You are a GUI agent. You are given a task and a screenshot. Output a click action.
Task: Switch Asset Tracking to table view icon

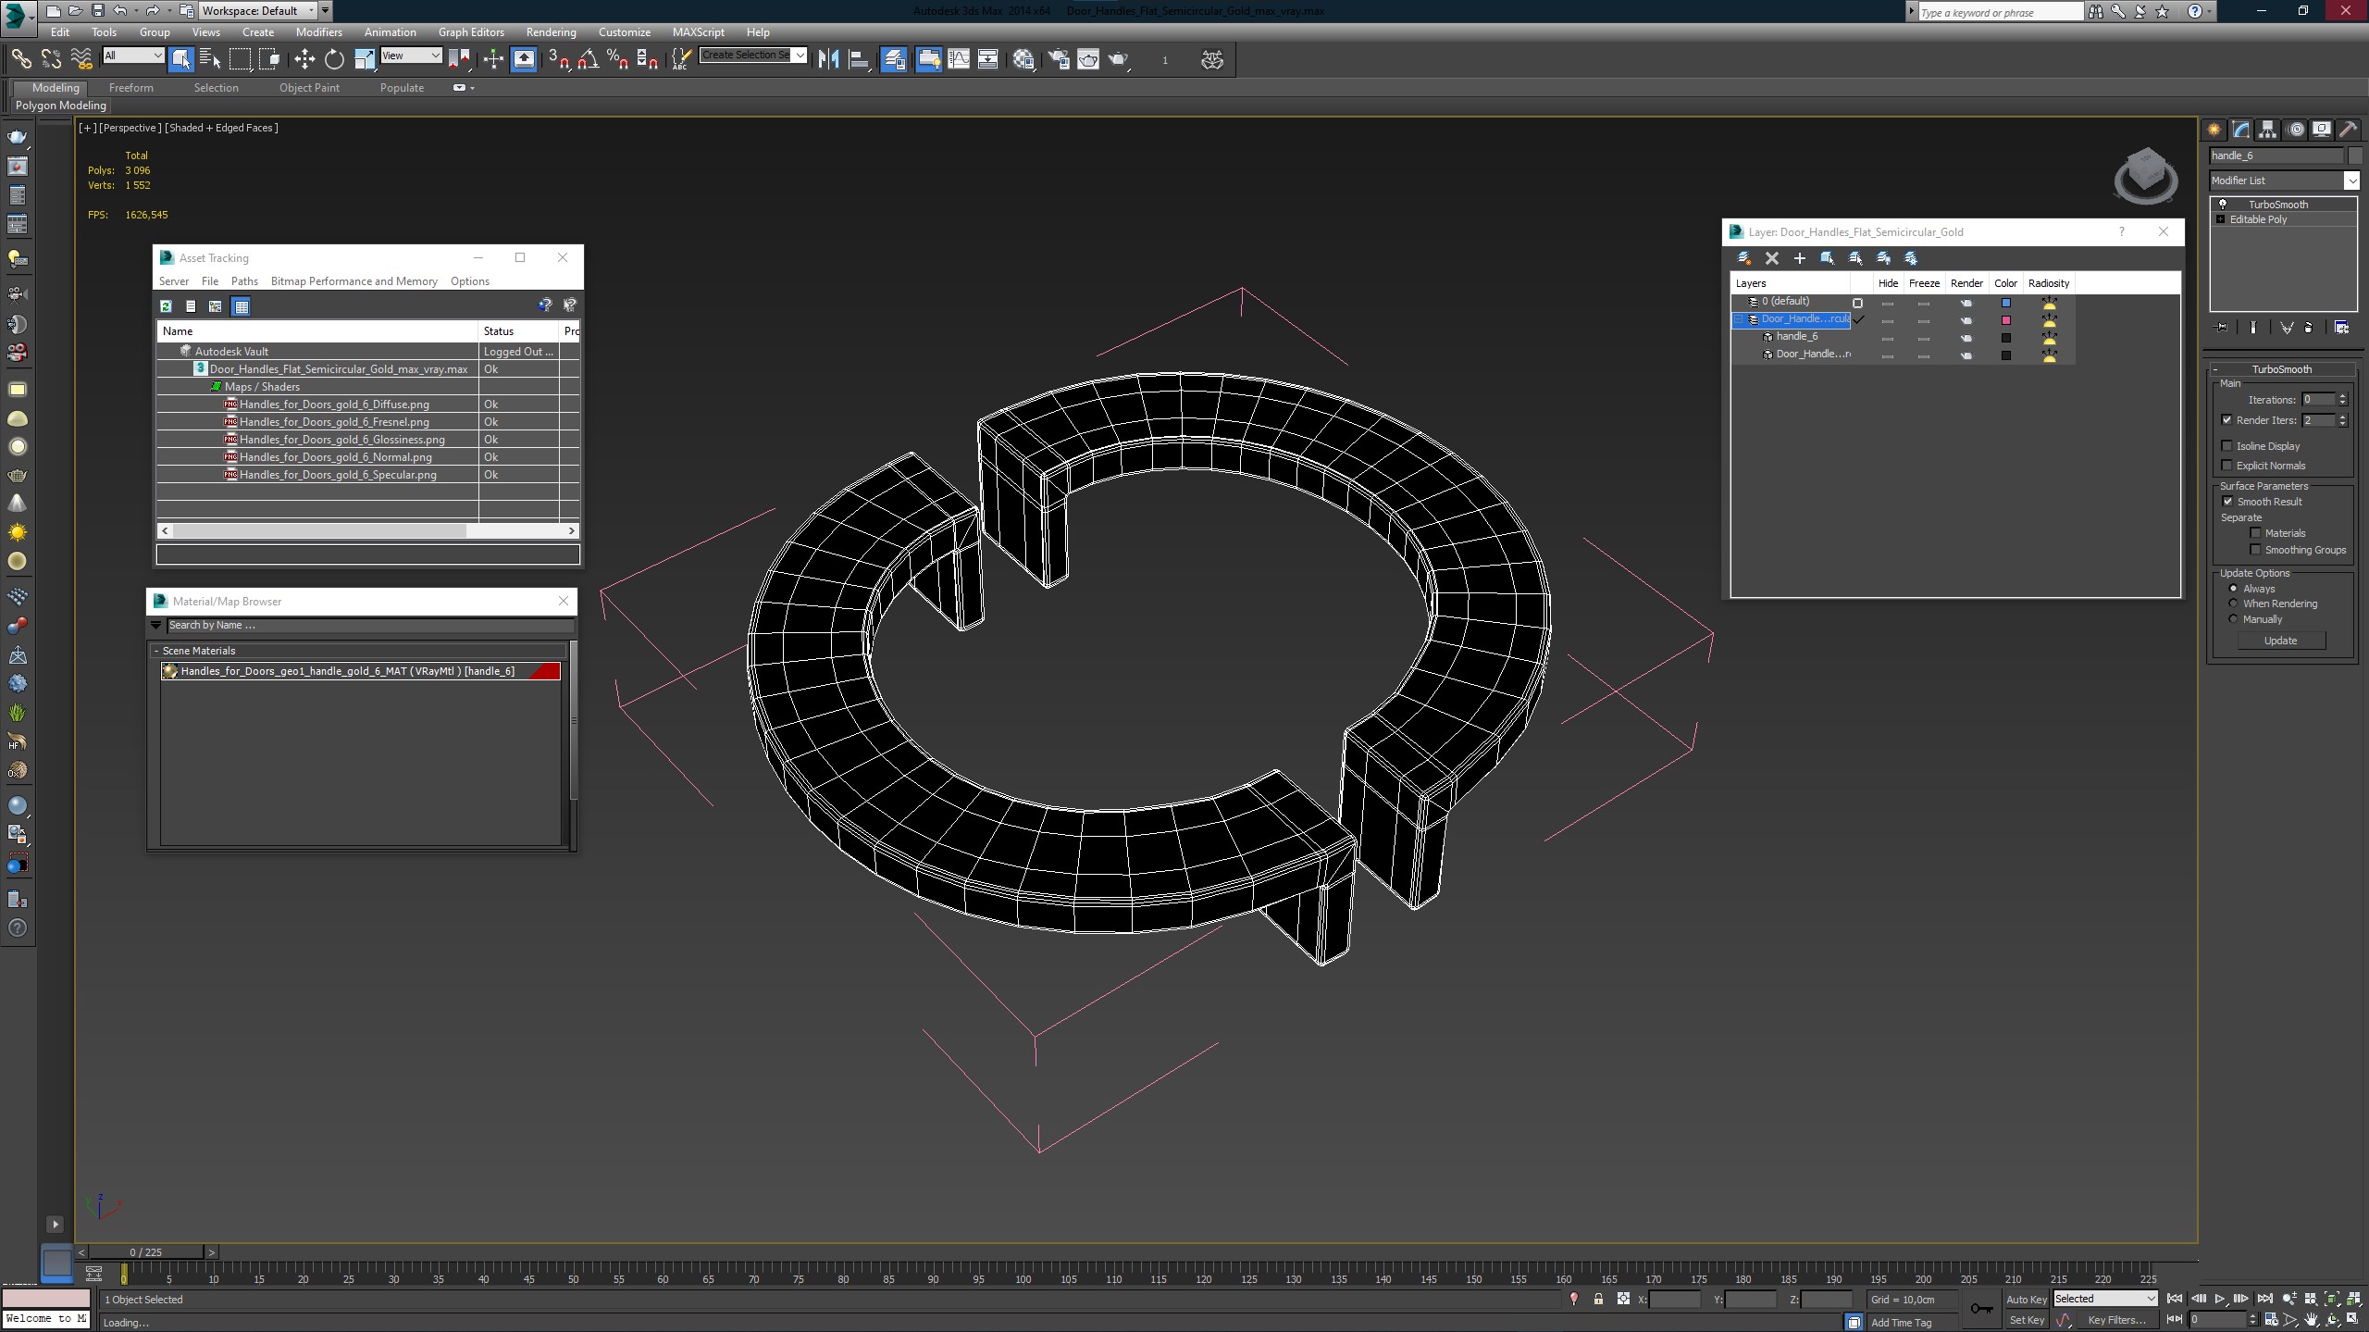click(x=241, y=306)
